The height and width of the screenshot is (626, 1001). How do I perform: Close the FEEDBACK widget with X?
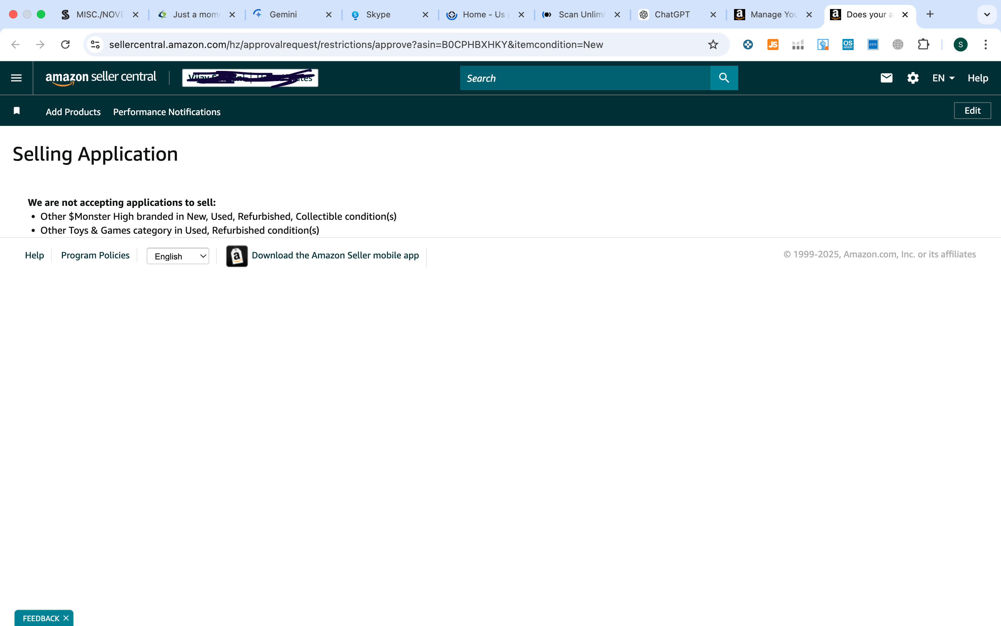click(x=66, y=618)
